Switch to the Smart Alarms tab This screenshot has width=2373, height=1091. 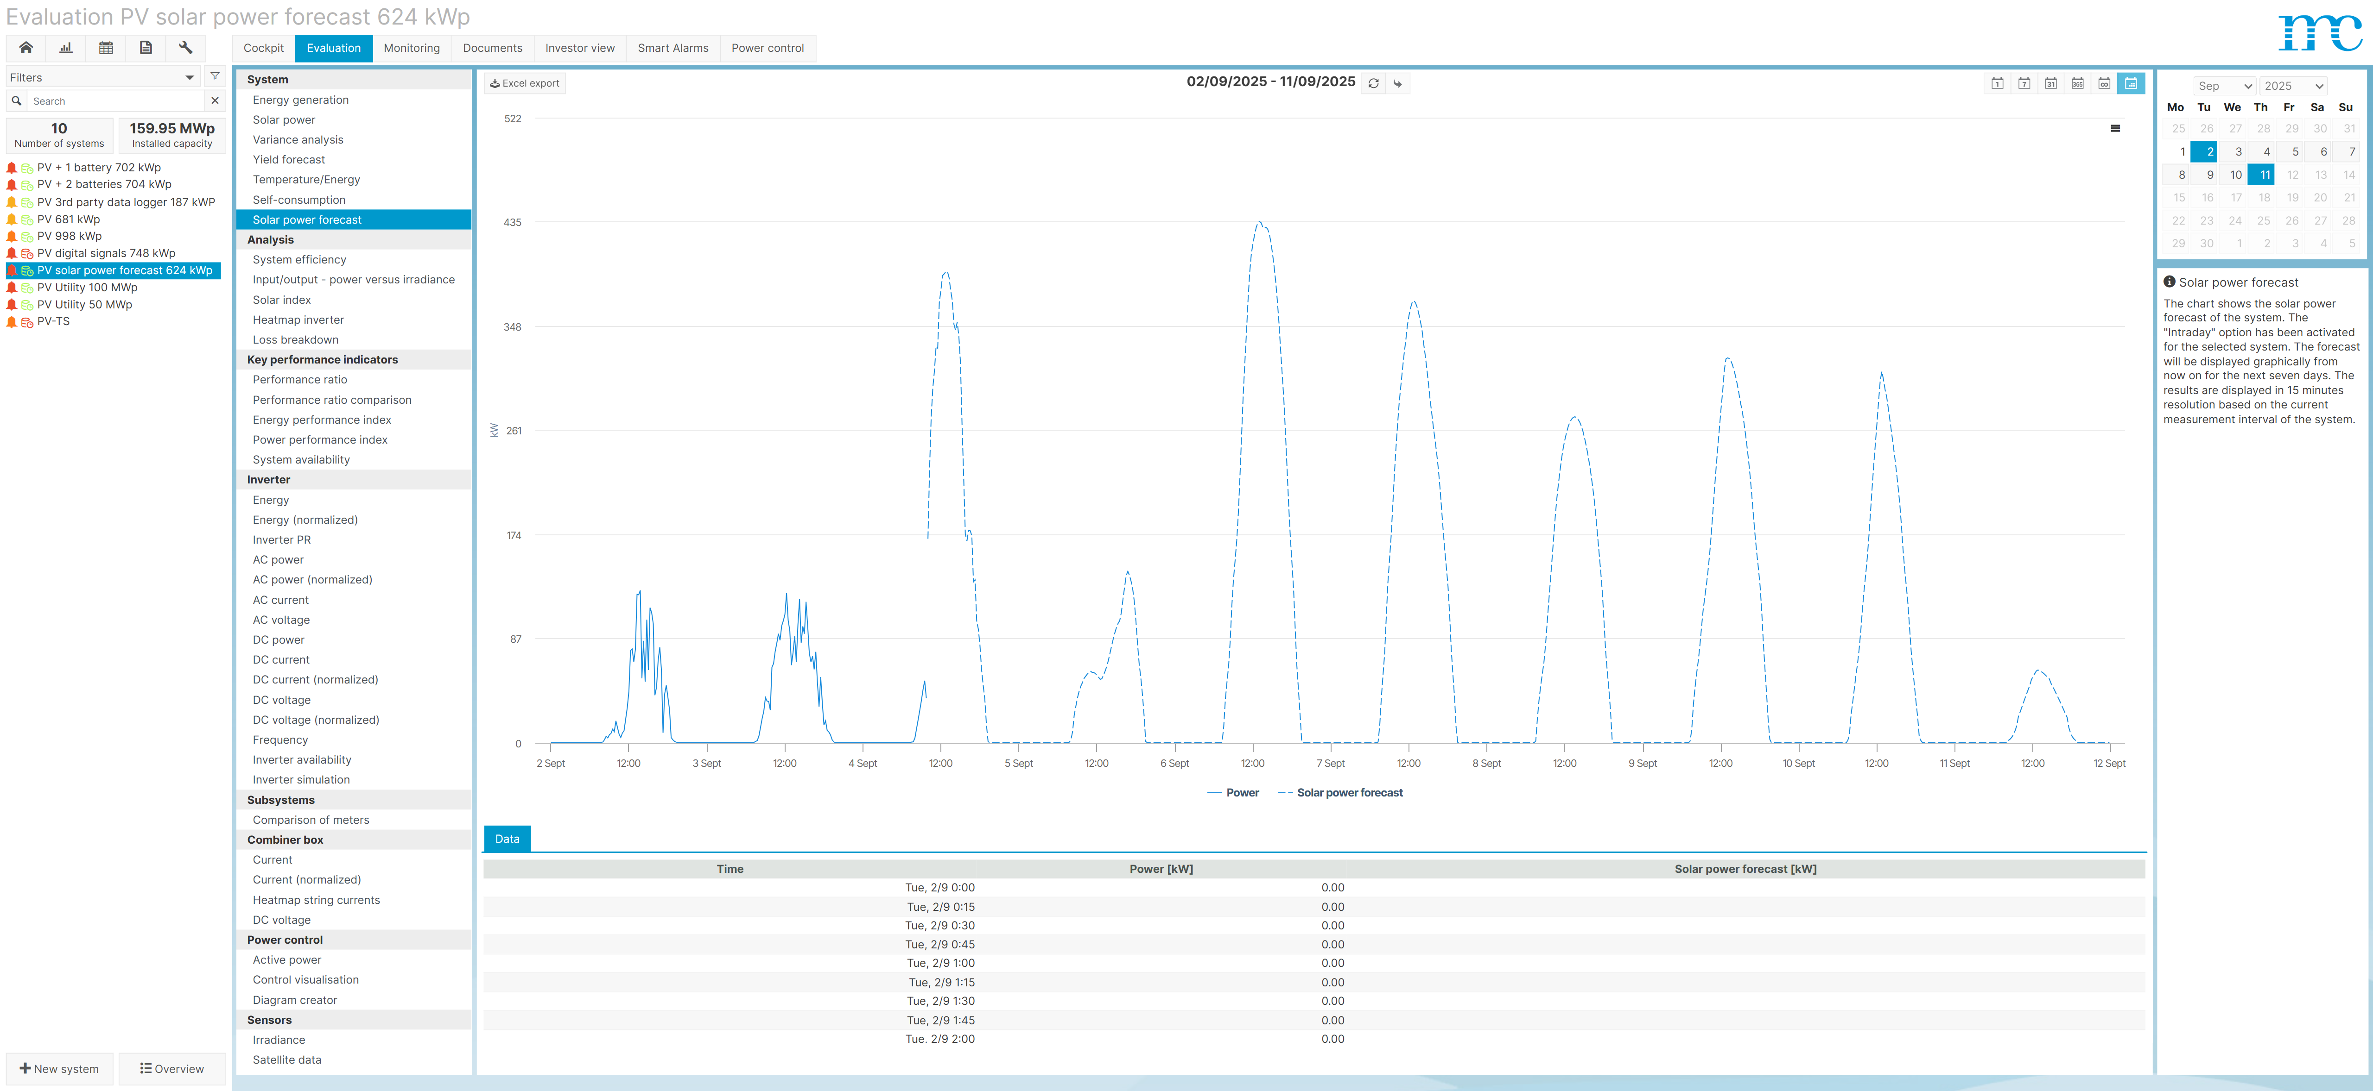pyautogui.click(x=673, y=48)
